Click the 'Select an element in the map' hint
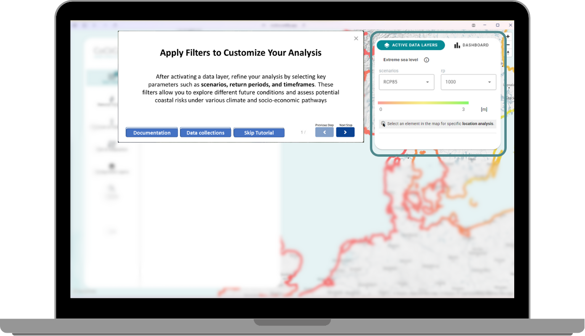 click(x=437, y=124)
